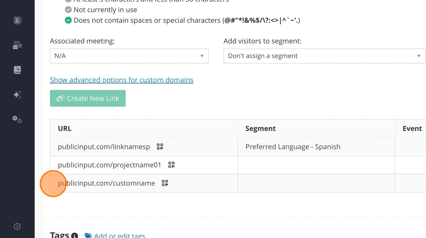The height and width of the screenshot is (238, 426).
Task: Expand the sidebar with the arrow button
Action: [17, 227]
